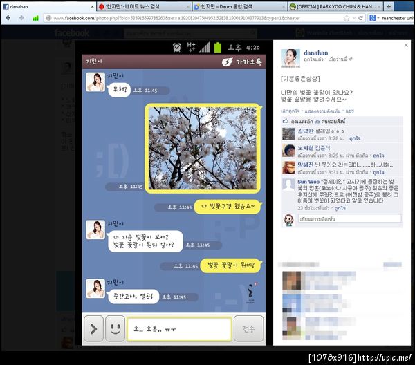The width and height of the screenshot is (415, 365).
Task: Click the chat message input field
Action: pos(179,329)
